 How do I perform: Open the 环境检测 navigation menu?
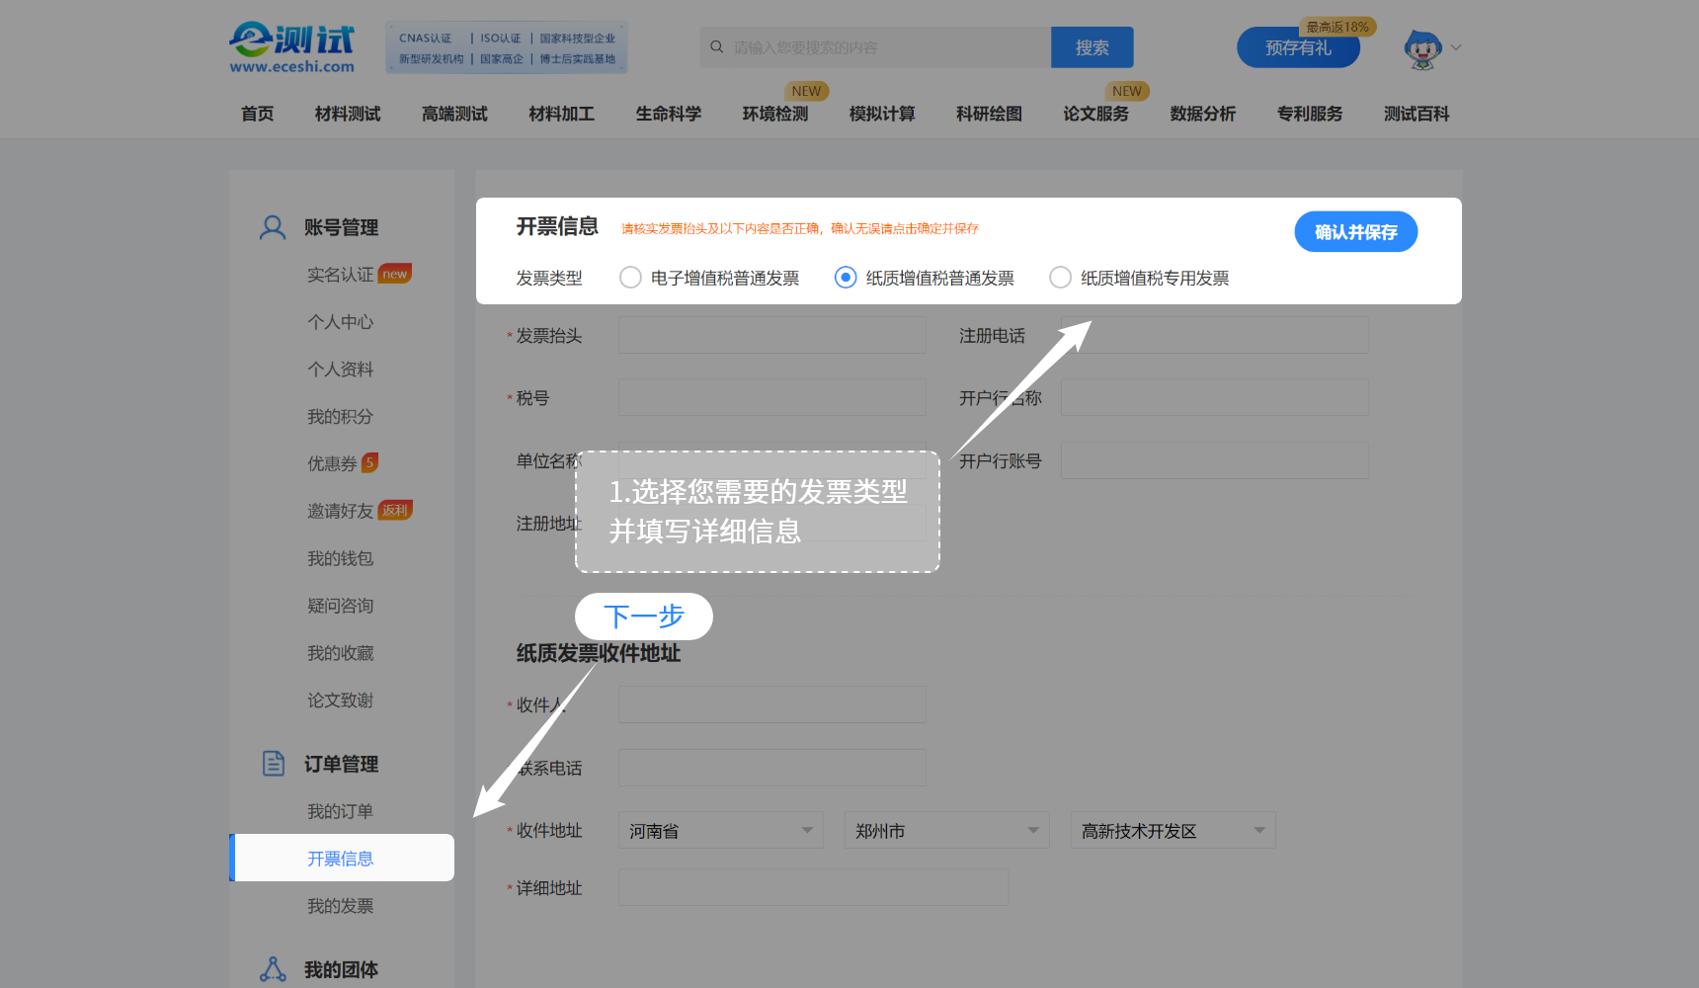click(x=774, y=114)
